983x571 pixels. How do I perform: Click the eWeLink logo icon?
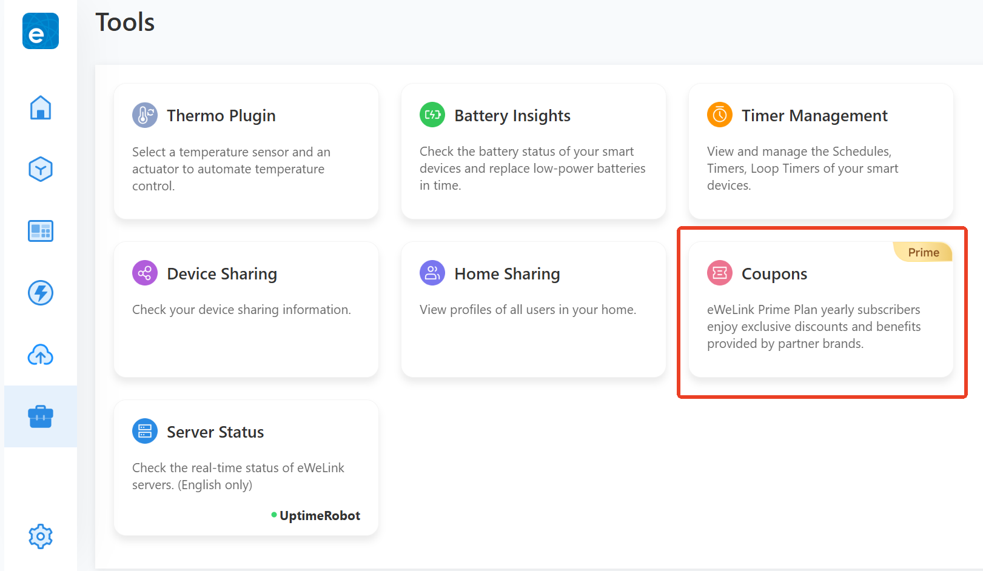(40, 31)
